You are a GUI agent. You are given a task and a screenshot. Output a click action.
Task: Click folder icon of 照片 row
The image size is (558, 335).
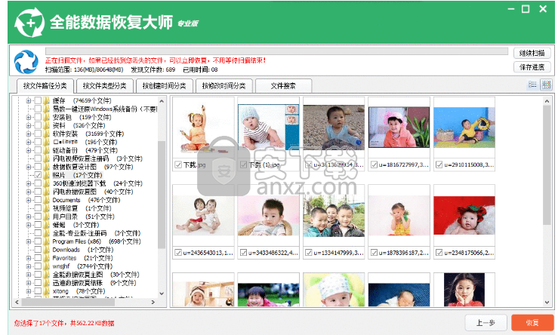[x=47, y=175]
